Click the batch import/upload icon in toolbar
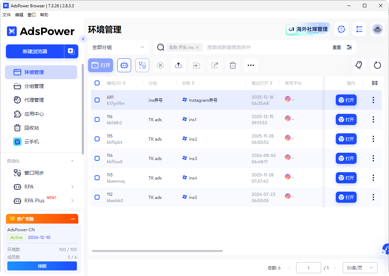 (178, 65)
